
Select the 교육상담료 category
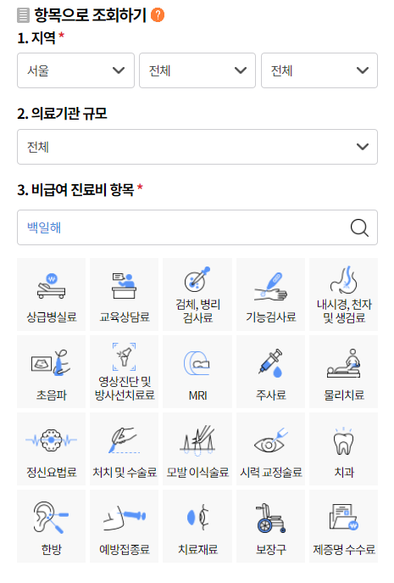click(125, 294)
